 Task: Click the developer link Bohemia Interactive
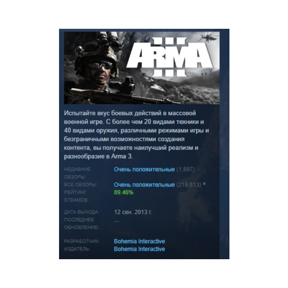pyautogui.click(x=139, y=241)
